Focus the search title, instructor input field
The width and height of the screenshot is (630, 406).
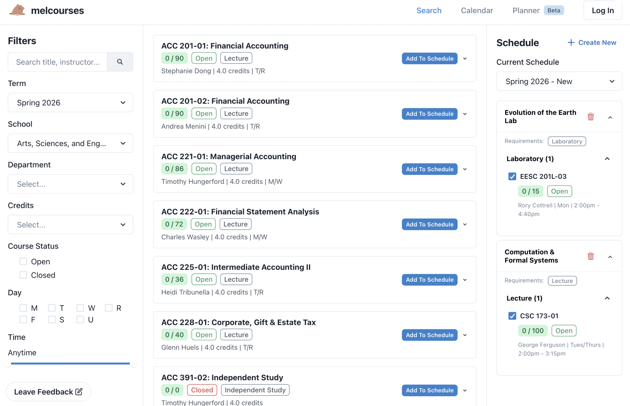click(x=58, y=62)
